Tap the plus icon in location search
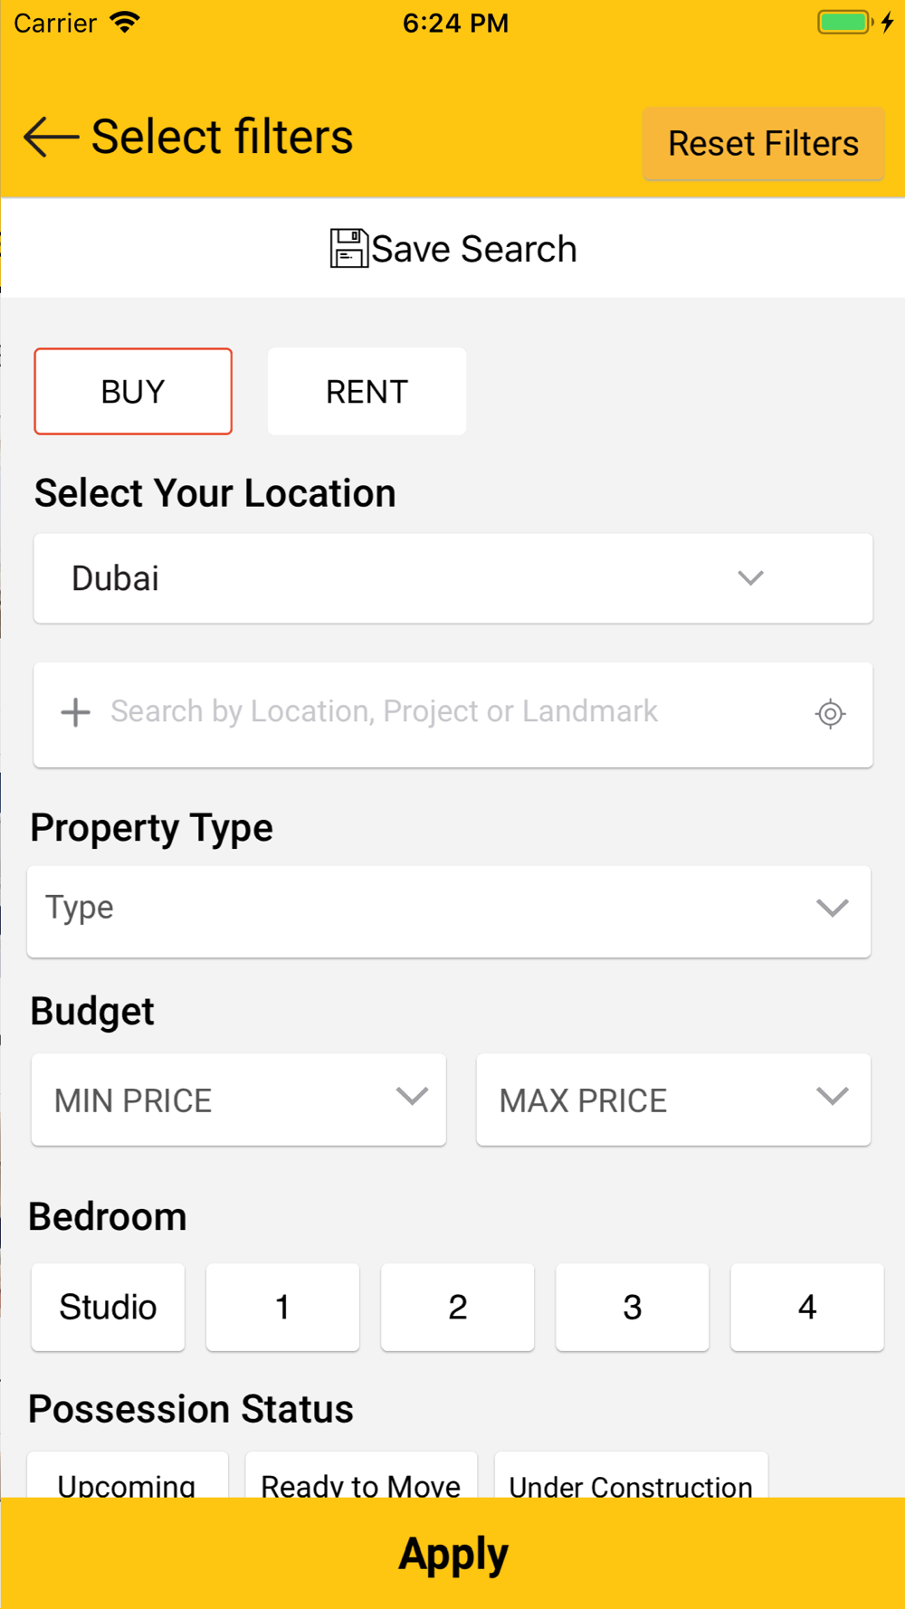The width and height of the screenshot is (905, 1609). [x=76, y=712]
